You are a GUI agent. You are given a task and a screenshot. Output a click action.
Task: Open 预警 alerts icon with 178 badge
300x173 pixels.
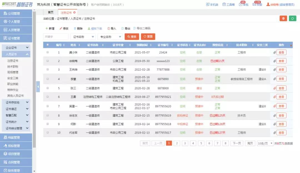click(255, 4)
